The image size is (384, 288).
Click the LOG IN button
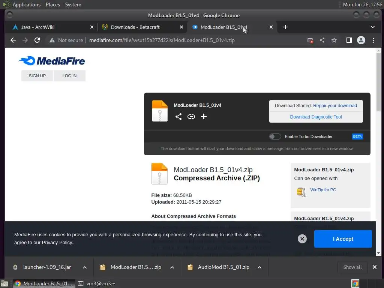[69, 76]
